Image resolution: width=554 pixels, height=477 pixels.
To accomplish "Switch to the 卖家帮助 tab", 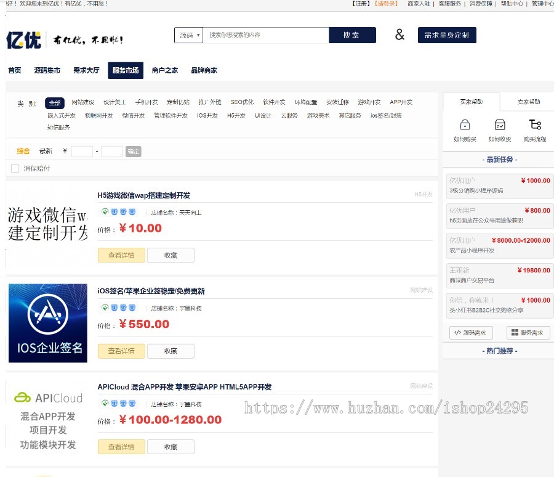I will click(528, 102).
